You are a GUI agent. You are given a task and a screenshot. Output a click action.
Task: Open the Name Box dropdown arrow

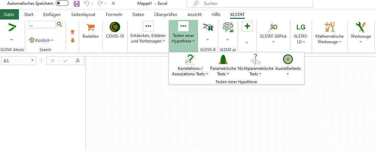coord(32,61)
